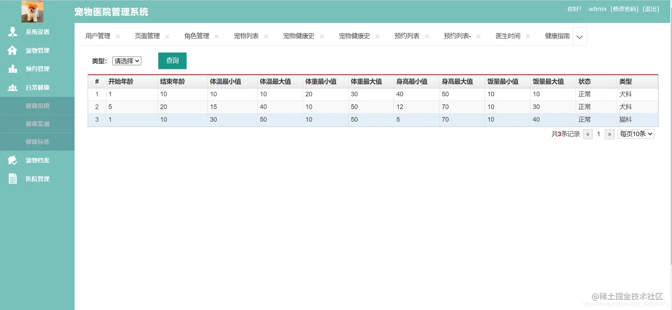Click the 身高最小值 column header

point(416,82)
